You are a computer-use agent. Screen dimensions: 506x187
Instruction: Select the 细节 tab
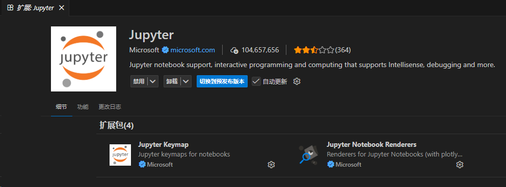61,107
